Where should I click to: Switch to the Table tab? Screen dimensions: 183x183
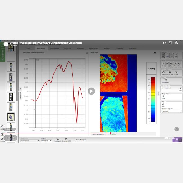(28, 49)
